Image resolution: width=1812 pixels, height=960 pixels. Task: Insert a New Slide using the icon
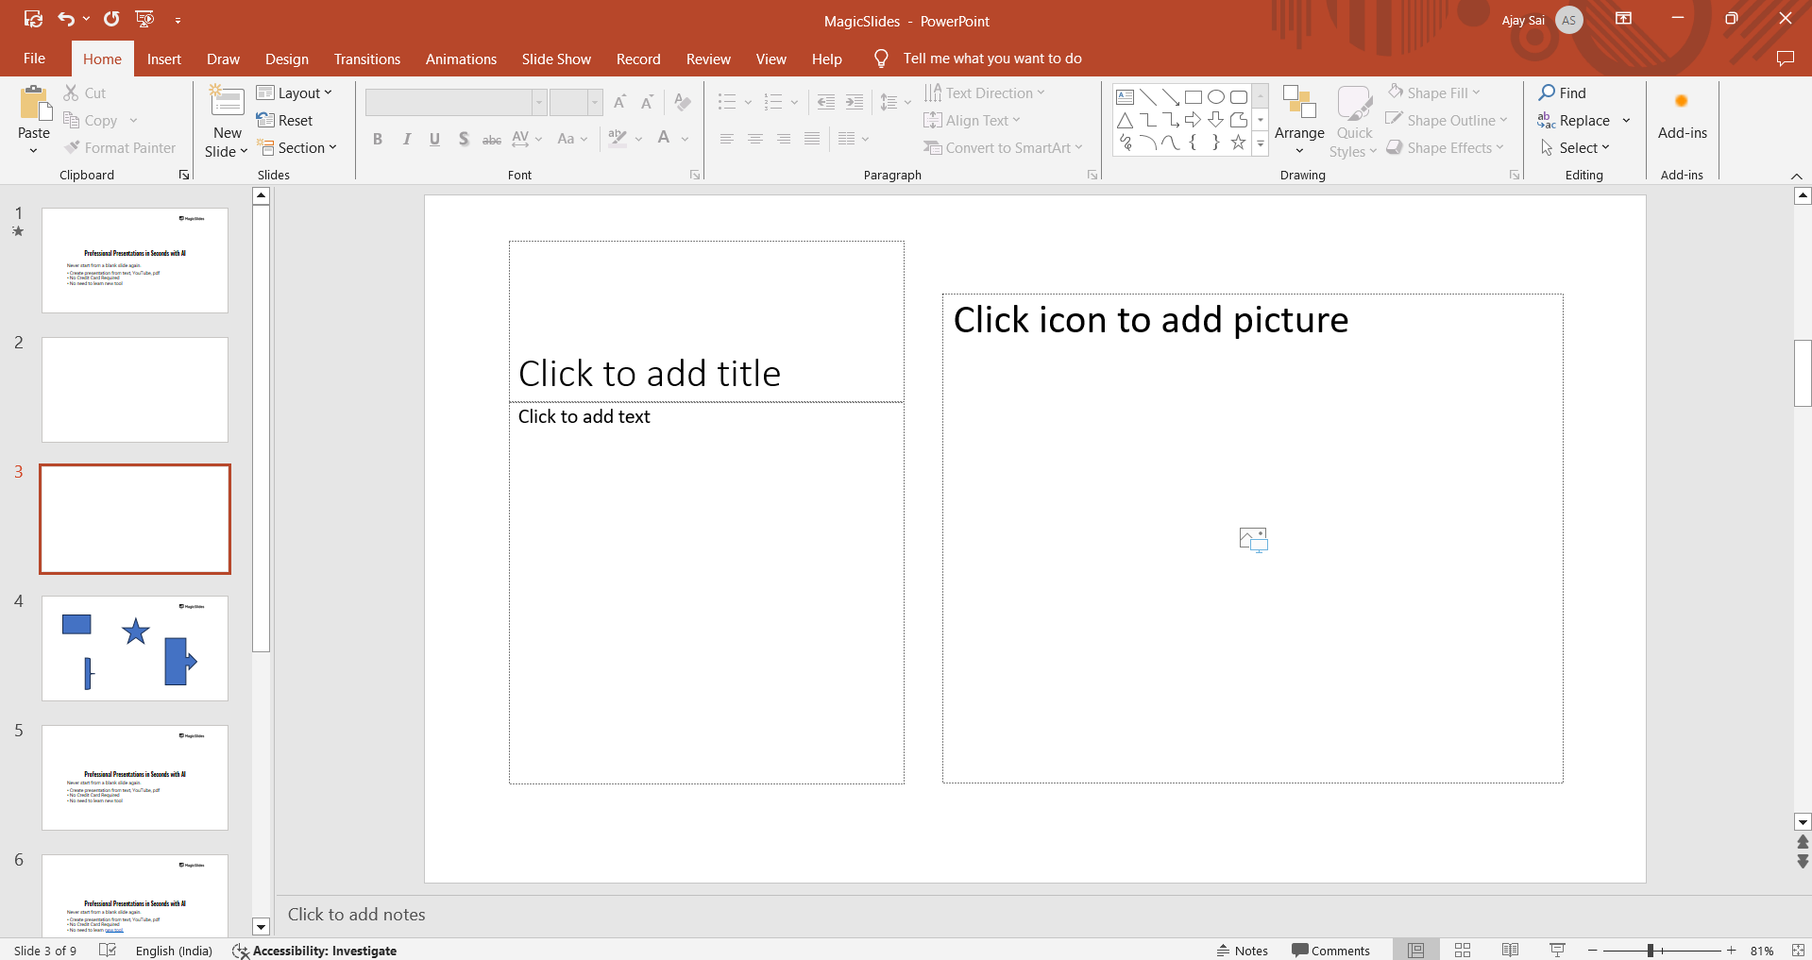pyautogui.click(x=227, y=102)
